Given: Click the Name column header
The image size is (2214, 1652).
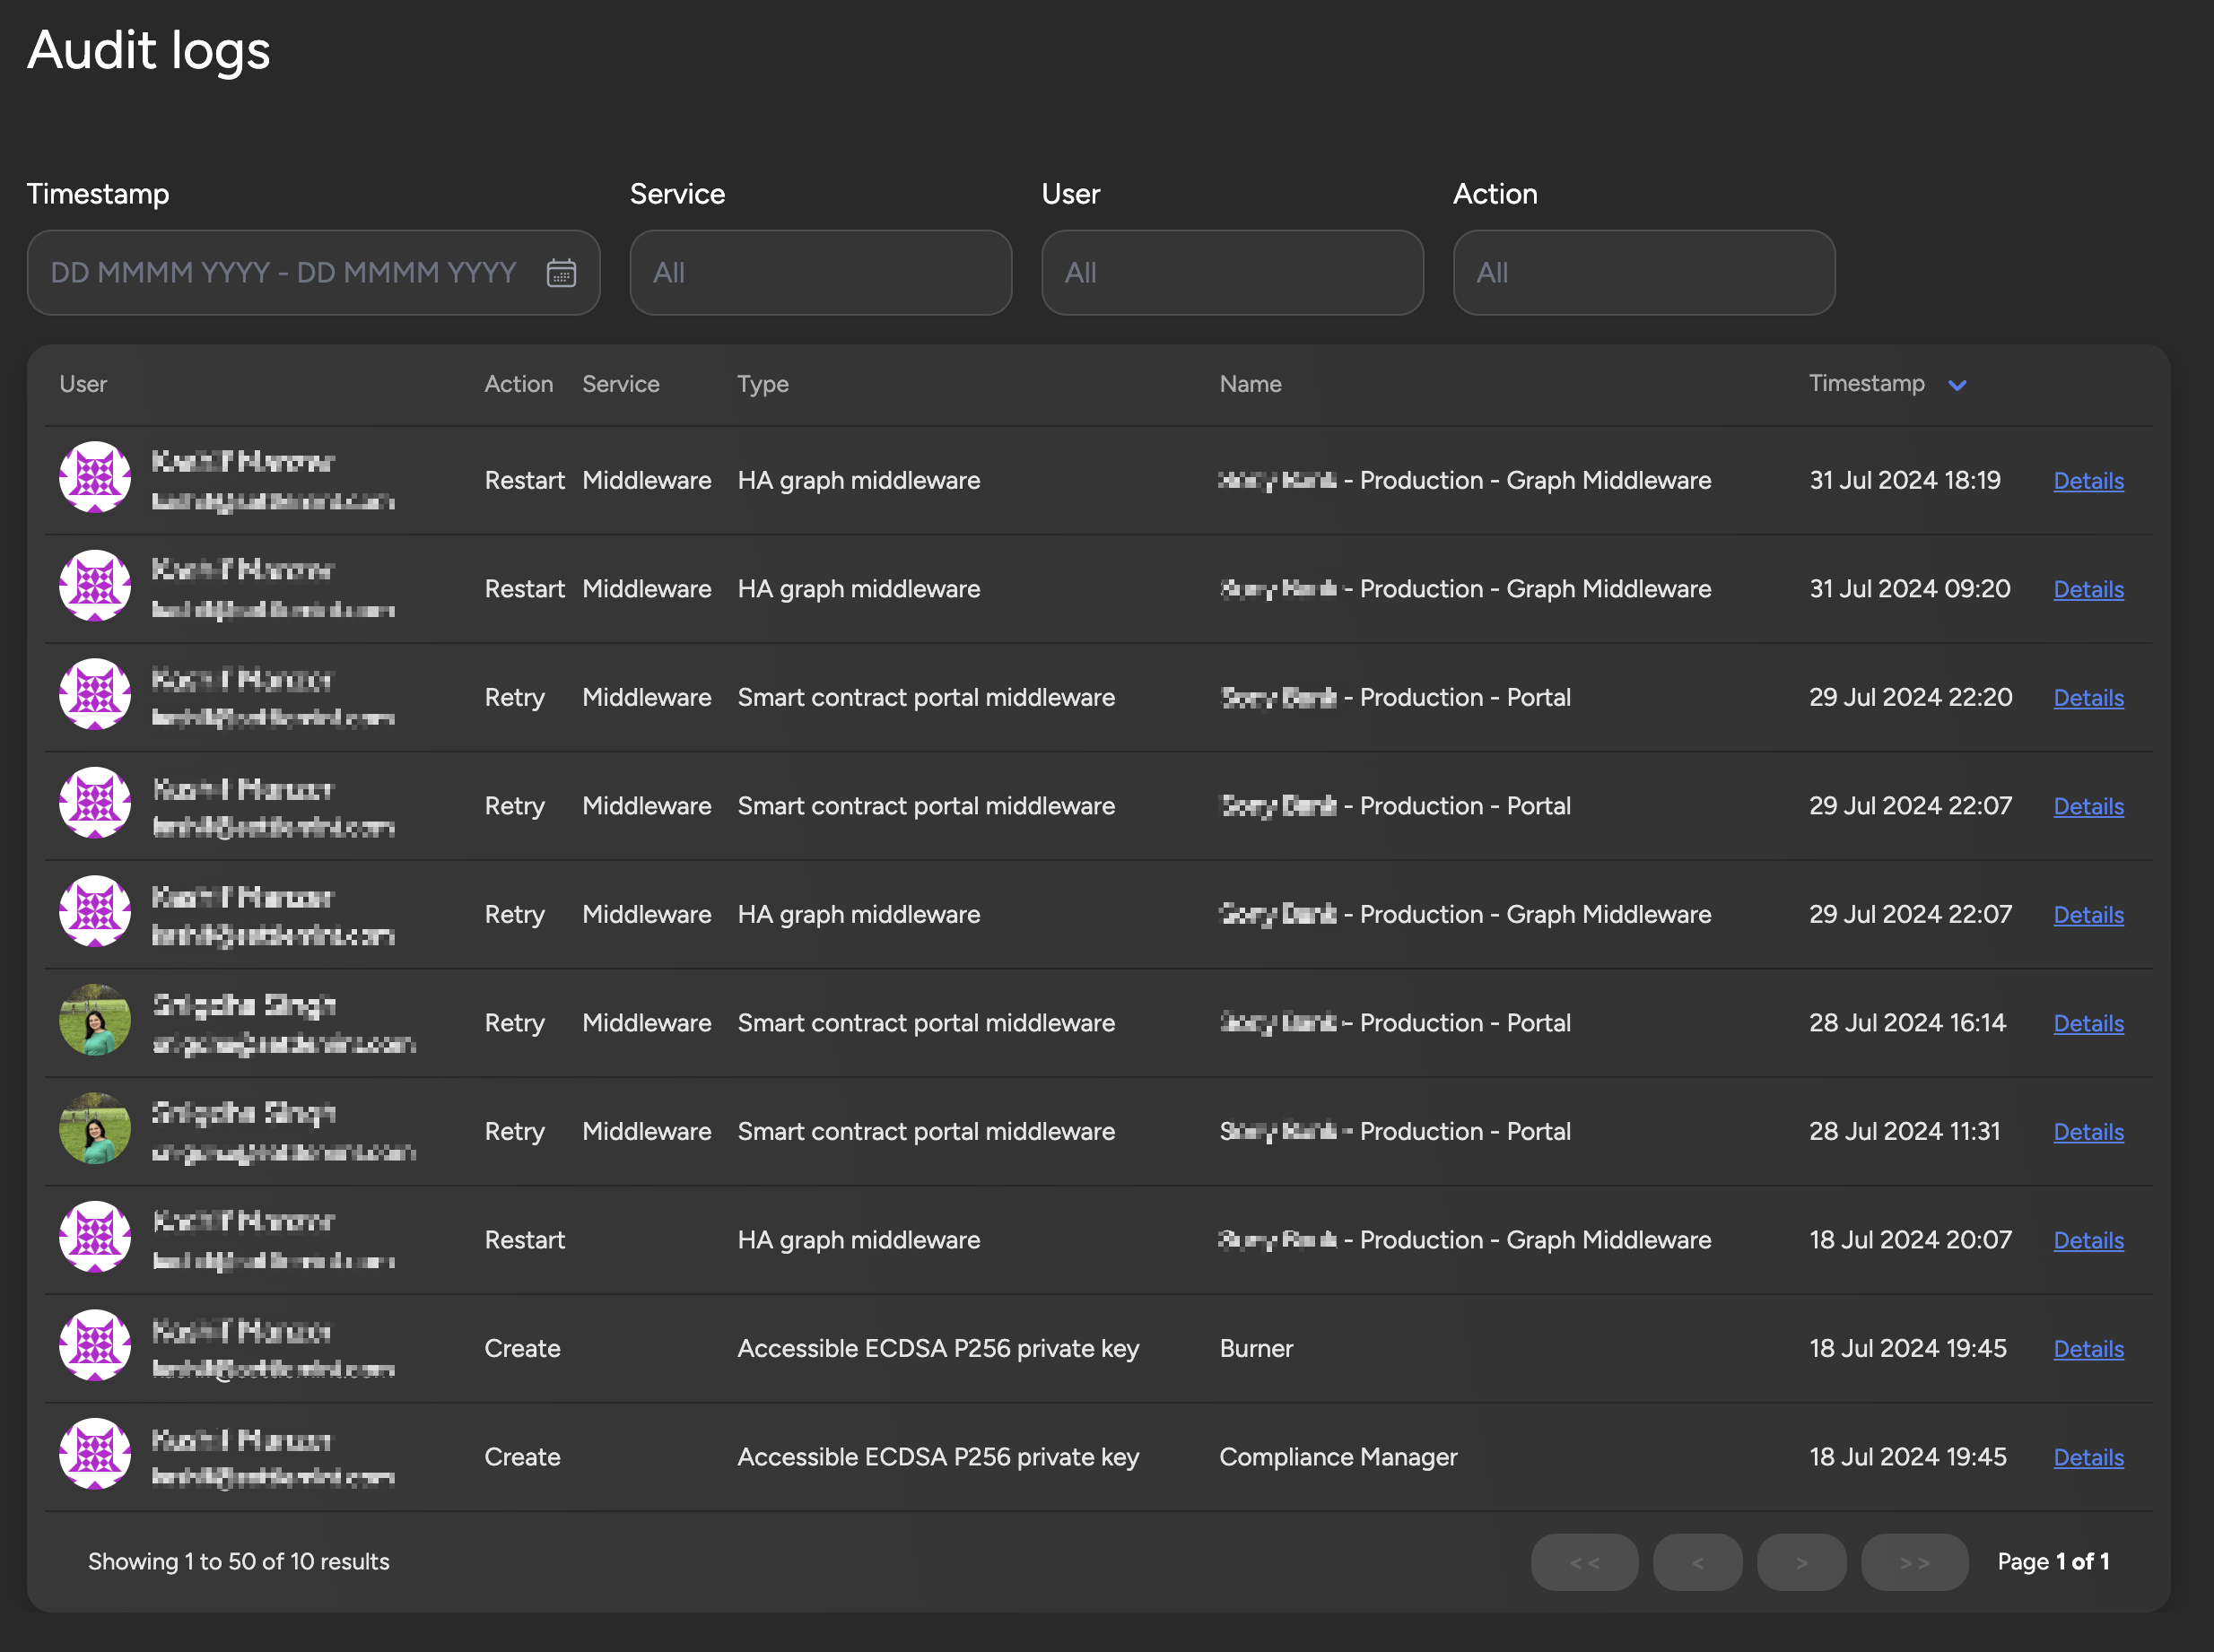Looking at the screenshot, I should coord(1250,384).
